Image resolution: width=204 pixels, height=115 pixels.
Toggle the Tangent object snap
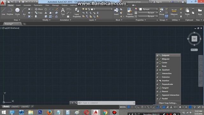[x=168, y=88]
